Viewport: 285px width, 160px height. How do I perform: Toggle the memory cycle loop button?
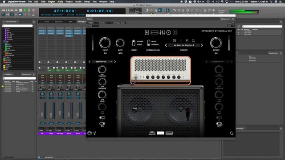pyautogui.click(x=12, y=14)
